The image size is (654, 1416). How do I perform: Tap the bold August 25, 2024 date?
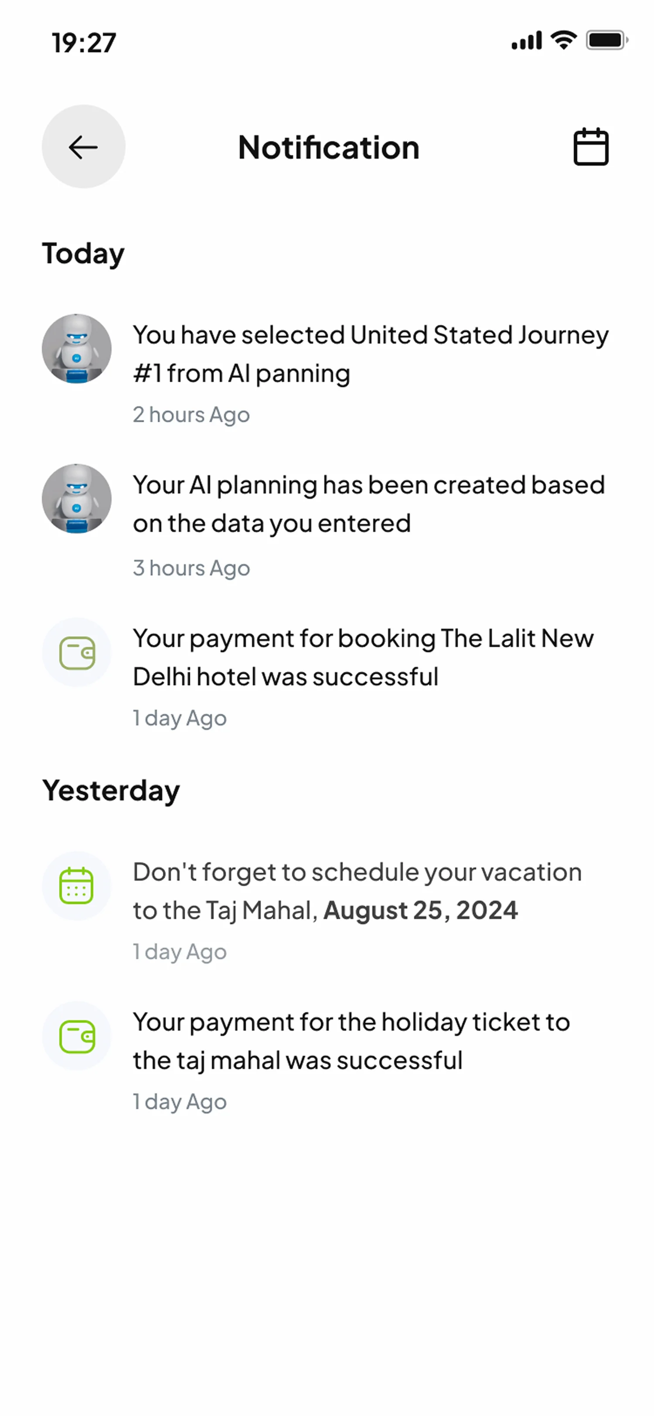[x=420, y=910]
